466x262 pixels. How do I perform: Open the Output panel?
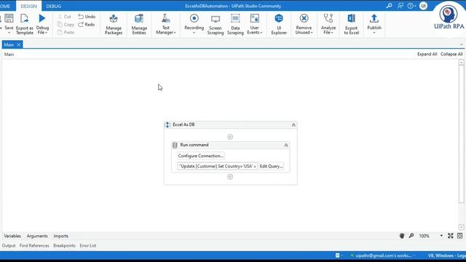pyautogui.click(x=9, y=246)
